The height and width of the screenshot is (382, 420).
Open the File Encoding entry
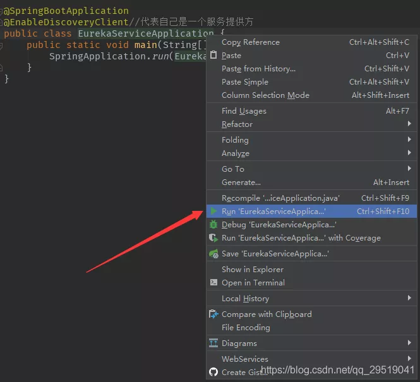click(x=311, y=328)
